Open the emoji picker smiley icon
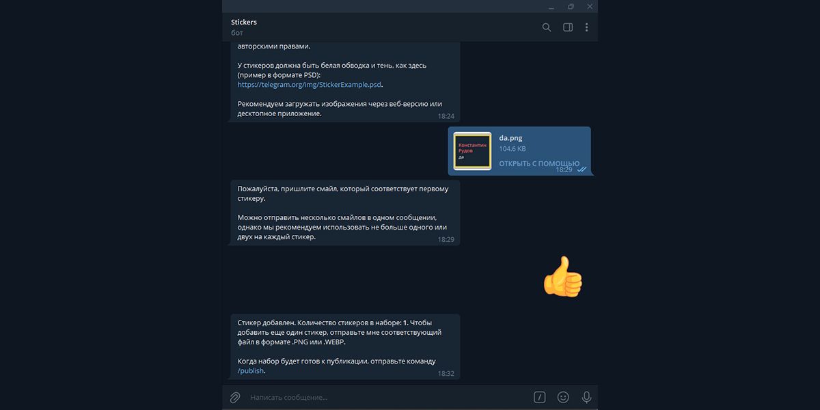This screenshot has width=820, height=410. (x=563, y=397)
